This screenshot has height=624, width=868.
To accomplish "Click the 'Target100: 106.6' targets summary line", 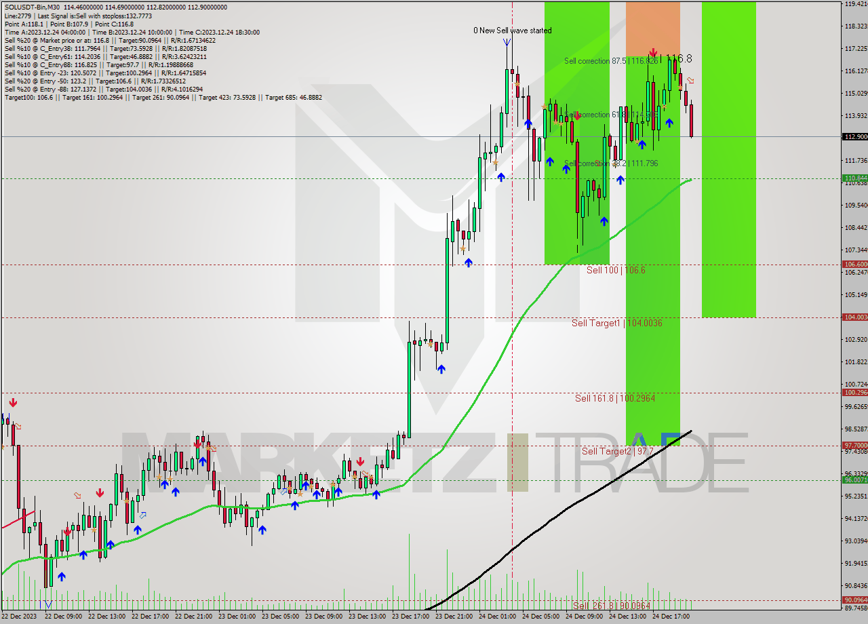I will tap(163, 97).
